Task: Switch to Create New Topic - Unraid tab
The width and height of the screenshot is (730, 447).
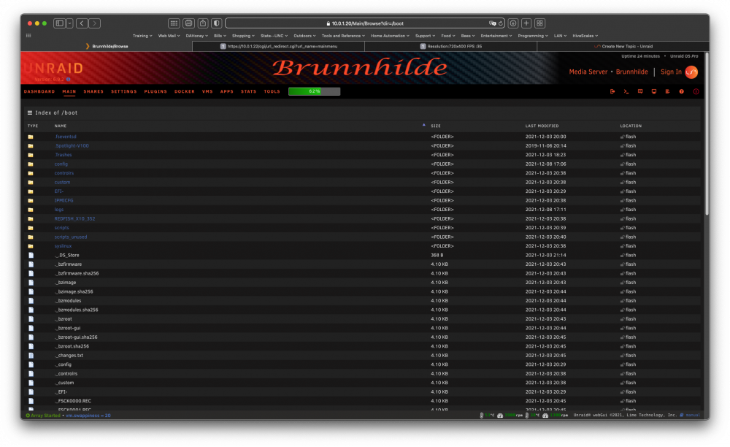Action: 623,47
